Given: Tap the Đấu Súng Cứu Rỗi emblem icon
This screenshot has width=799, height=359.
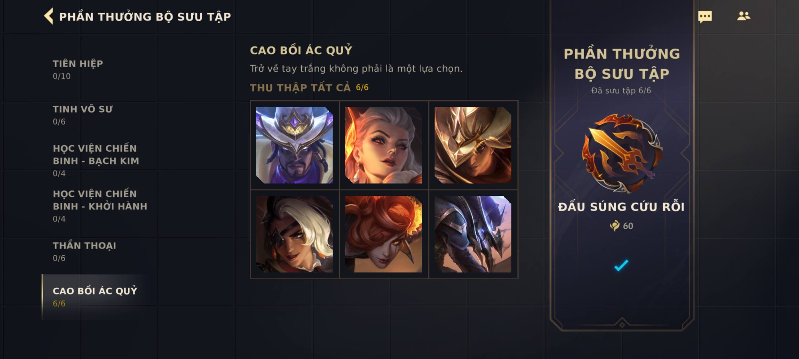Looking at the screenshot, I should coord(622,153).
